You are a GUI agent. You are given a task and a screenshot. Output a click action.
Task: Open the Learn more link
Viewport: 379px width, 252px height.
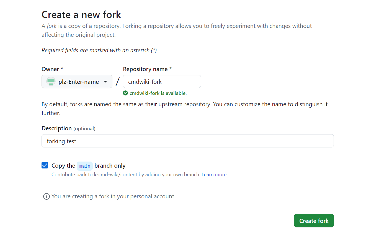point(214,174)
